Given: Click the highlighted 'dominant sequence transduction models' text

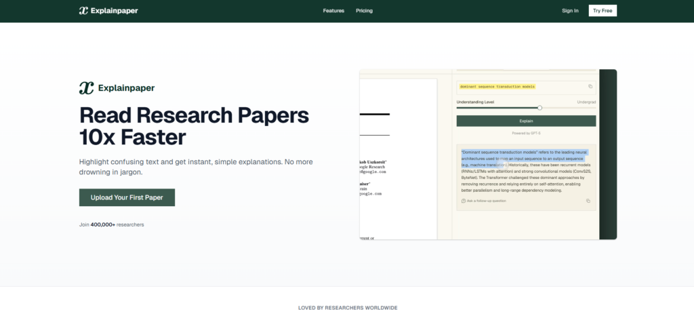Looking at the screenshot, I should coord(497,86).
